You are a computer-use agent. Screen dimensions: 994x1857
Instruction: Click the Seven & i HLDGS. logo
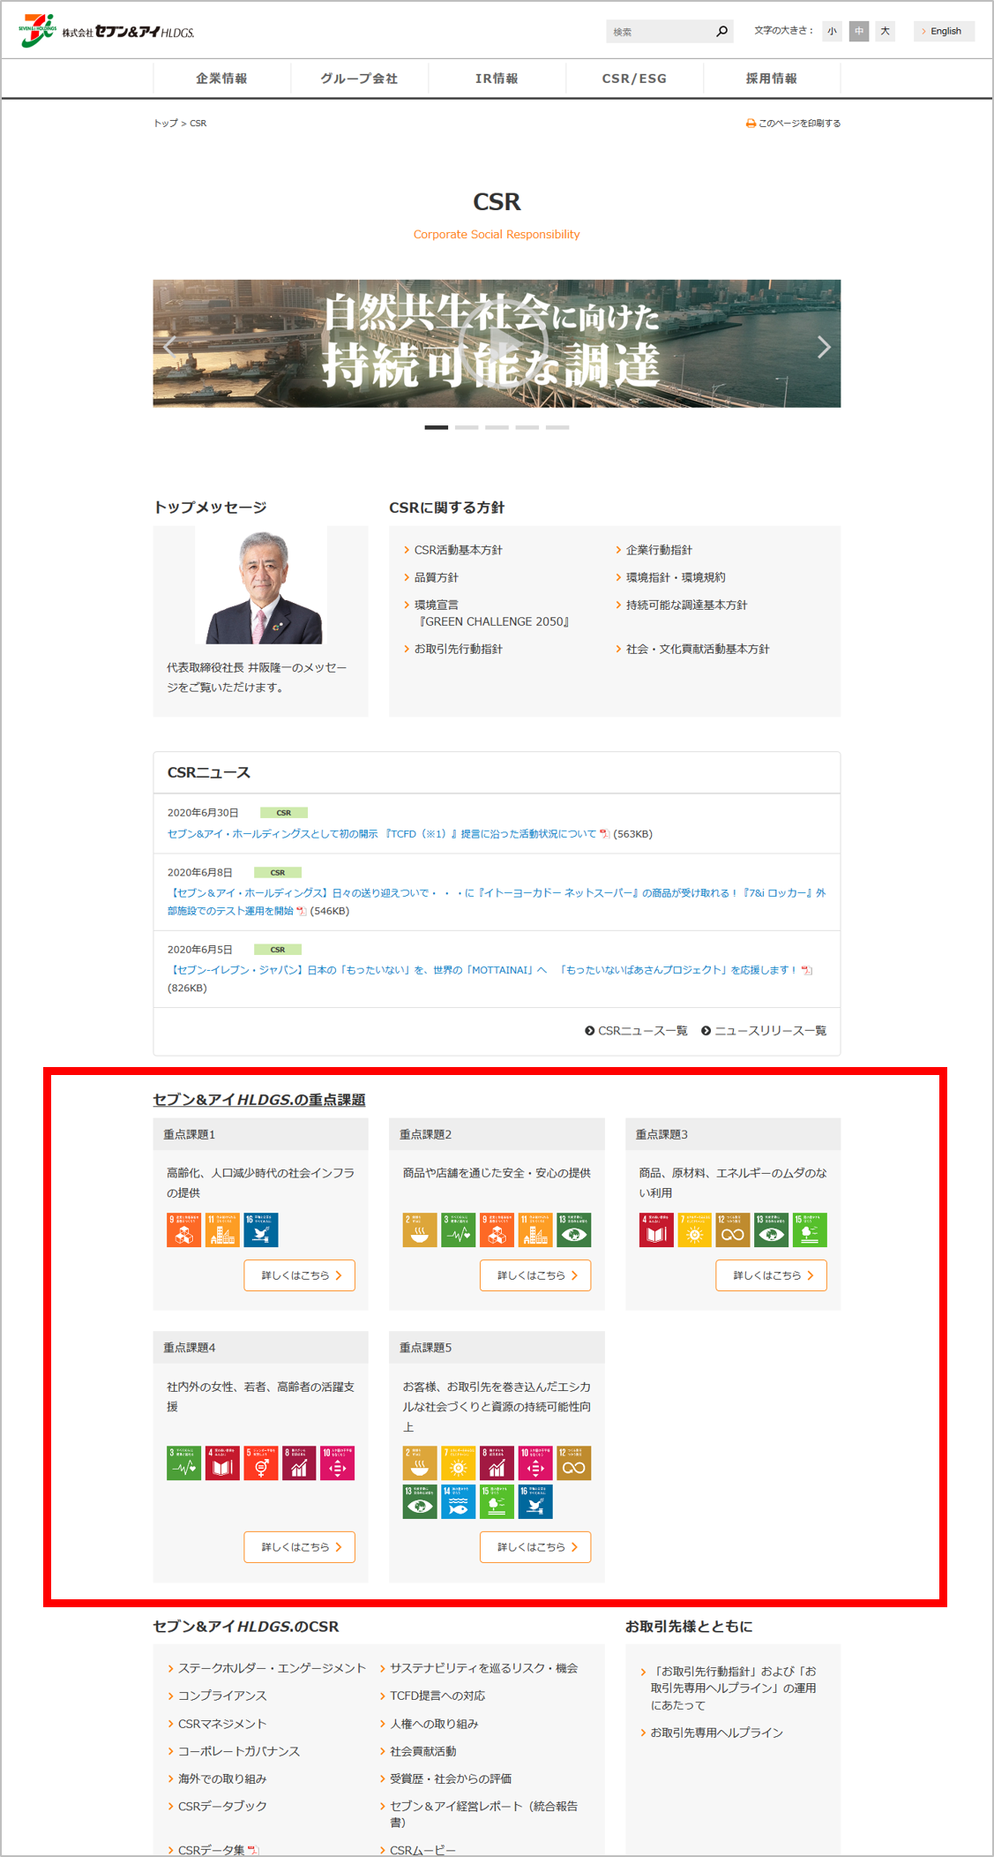[x=106, y=31]
